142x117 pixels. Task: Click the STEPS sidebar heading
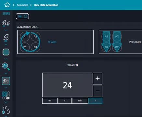coord(6,14)
